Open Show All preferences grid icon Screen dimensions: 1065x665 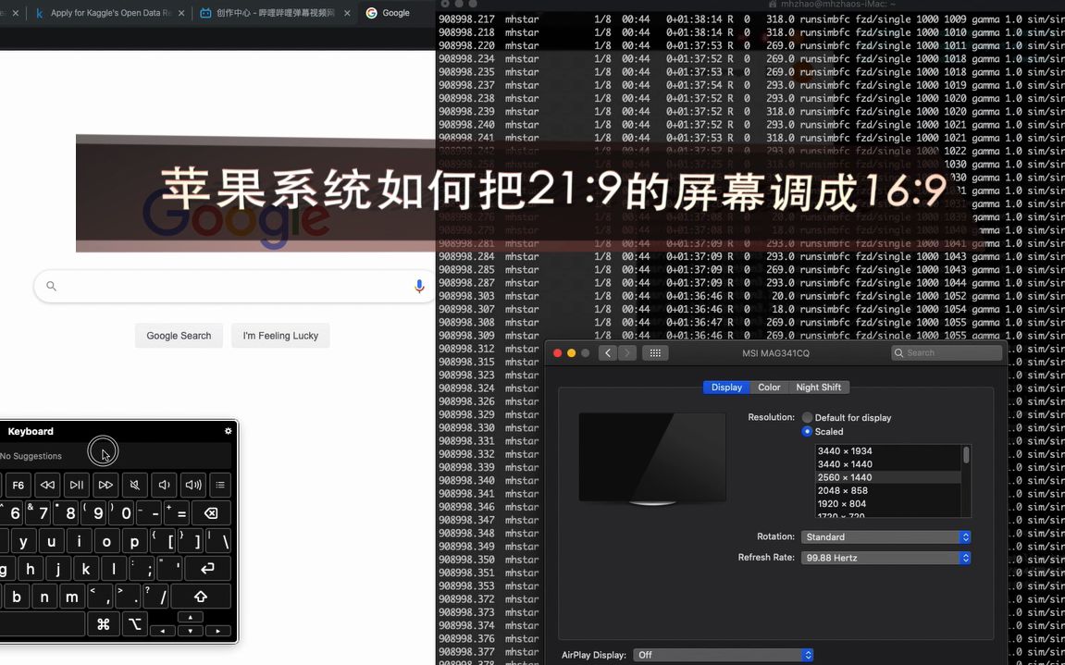click(655, 352)
